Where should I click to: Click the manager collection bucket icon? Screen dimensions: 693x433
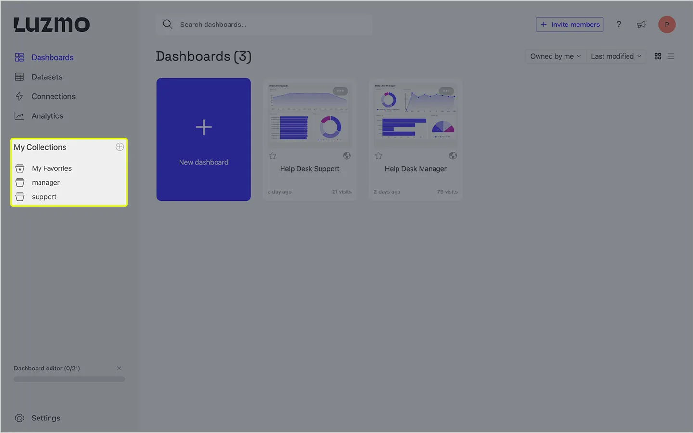[x=20, y=183]
